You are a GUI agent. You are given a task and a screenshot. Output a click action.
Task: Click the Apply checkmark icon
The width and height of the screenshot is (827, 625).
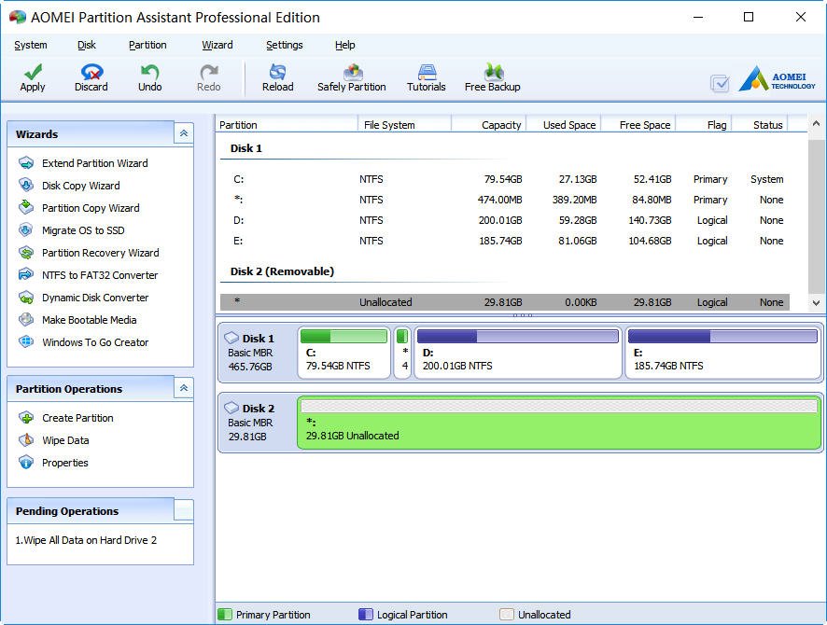[x=33, y=73]
